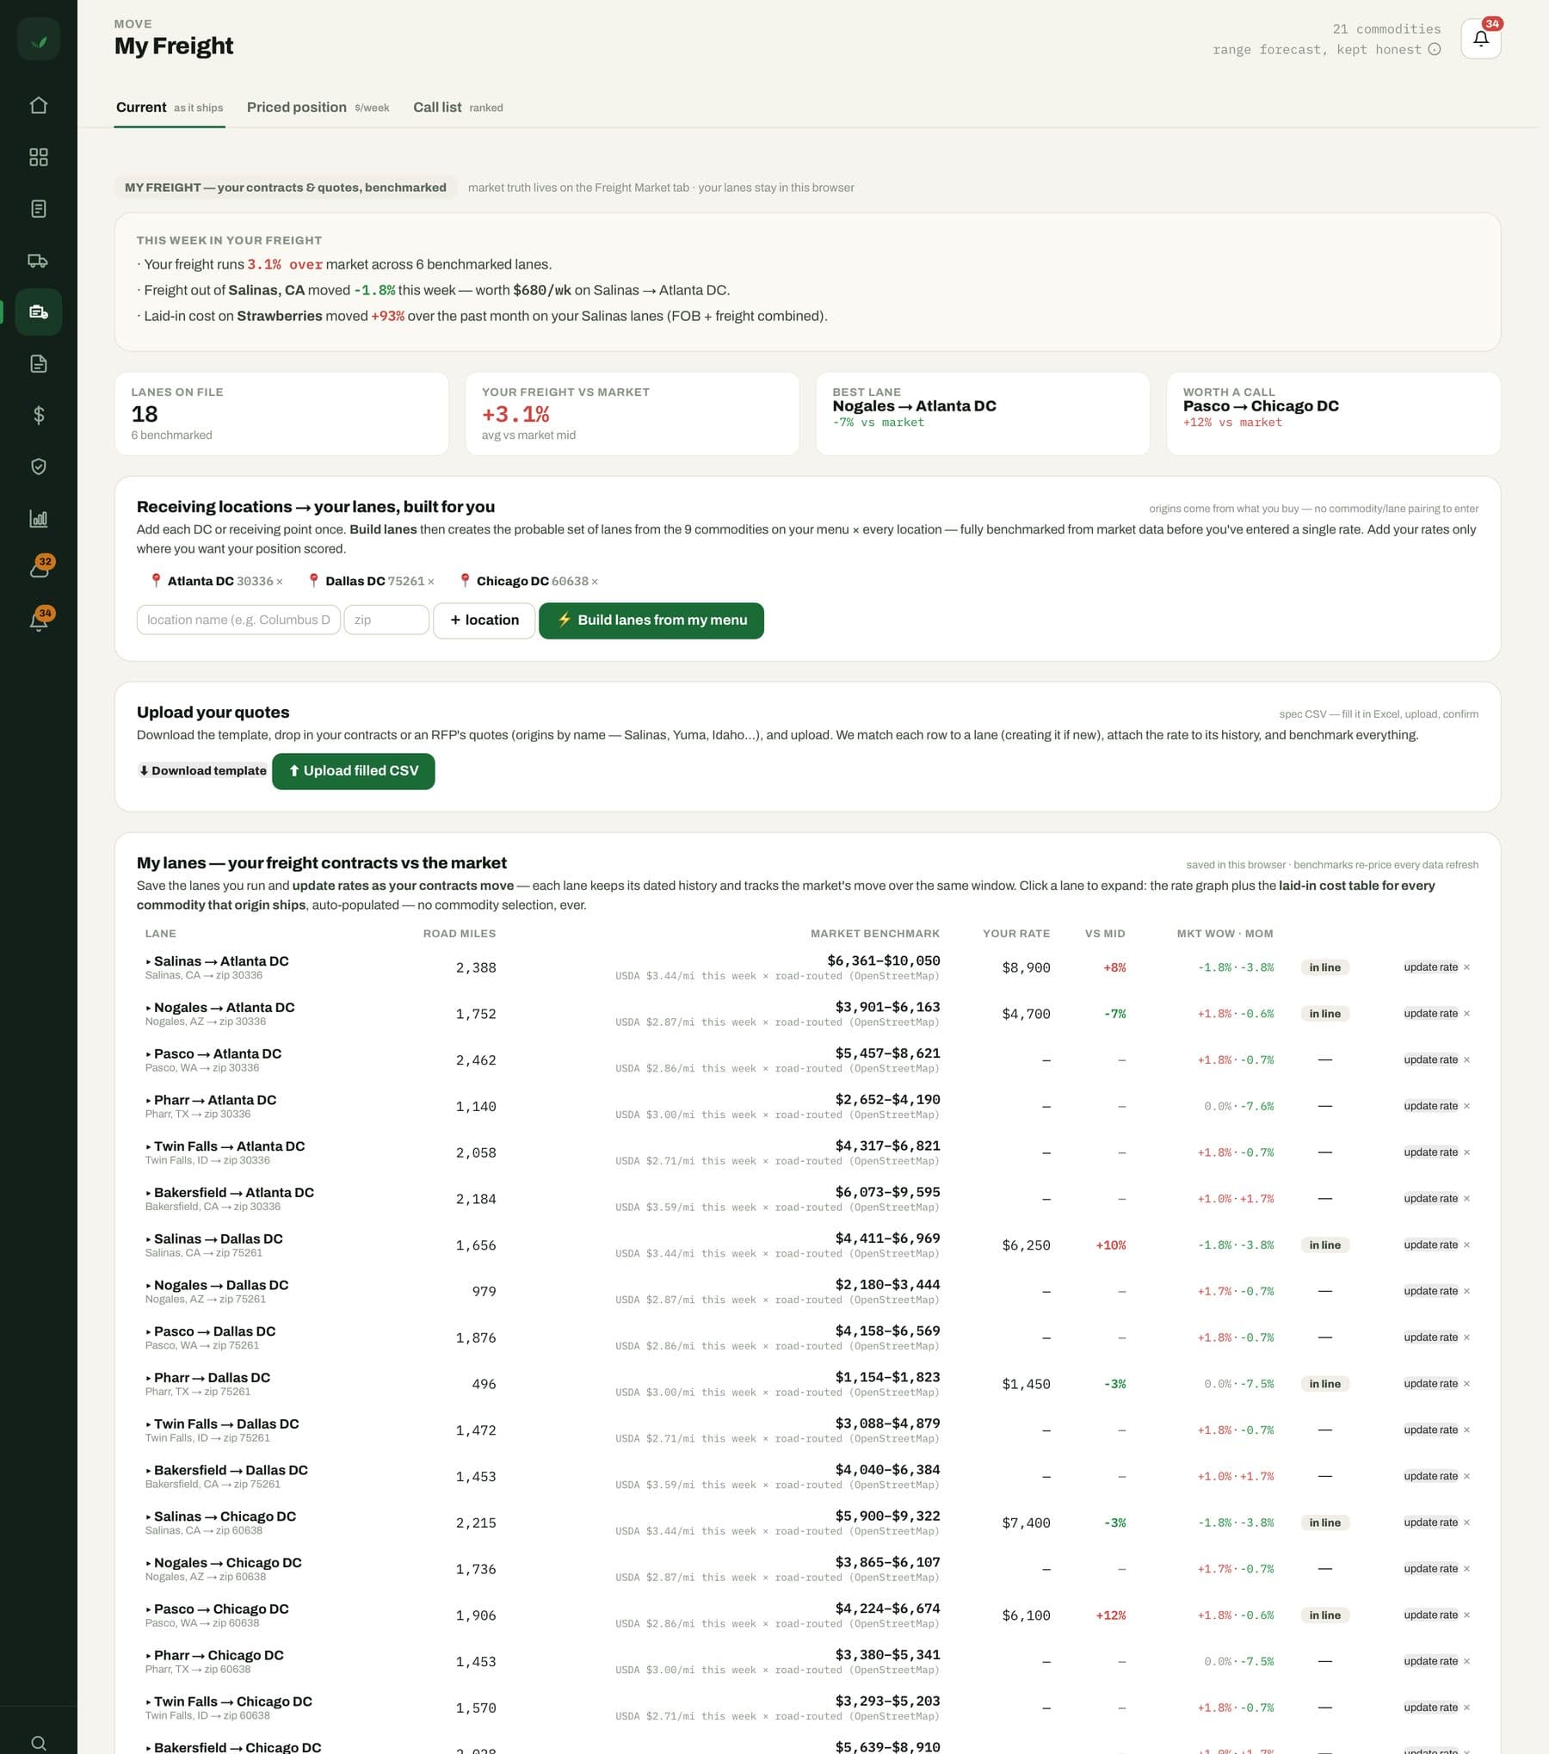The width and height of the screenshot is (1549, 1754).
Task: Open notifications bell in top right
Action: pos(1480,39)
